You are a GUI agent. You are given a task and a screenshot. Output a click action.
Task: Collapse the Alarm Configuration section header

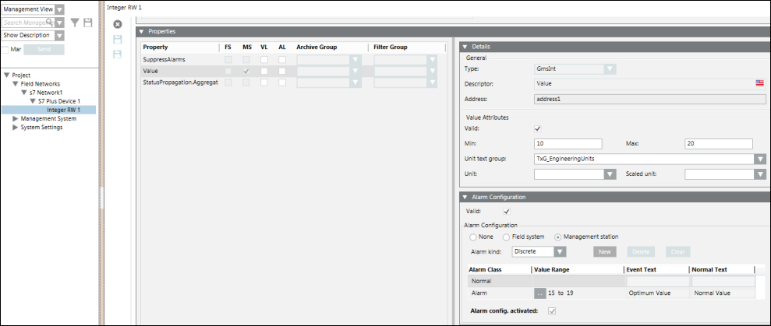click(x=465, y=198)
